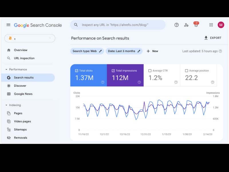Viewport: 229px width, 172px height.
Task: Collapse the Indexing section arrow
Action: point(6,105)
